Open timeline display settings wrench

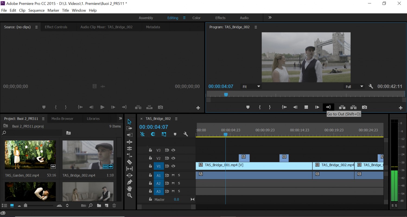point(186,134)
